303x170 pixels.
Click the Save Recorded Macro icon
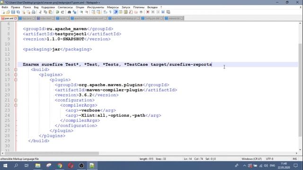tap(169, 12)
